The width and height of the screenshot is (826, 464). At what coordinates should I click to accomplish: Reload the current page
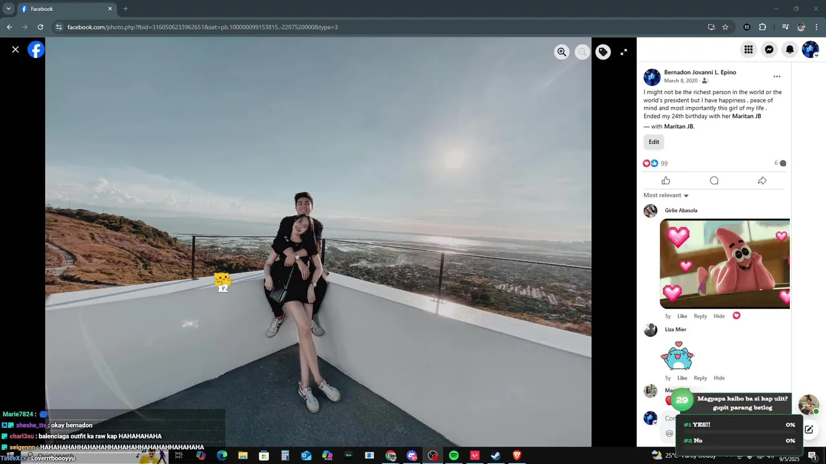[x=40, y=27]
